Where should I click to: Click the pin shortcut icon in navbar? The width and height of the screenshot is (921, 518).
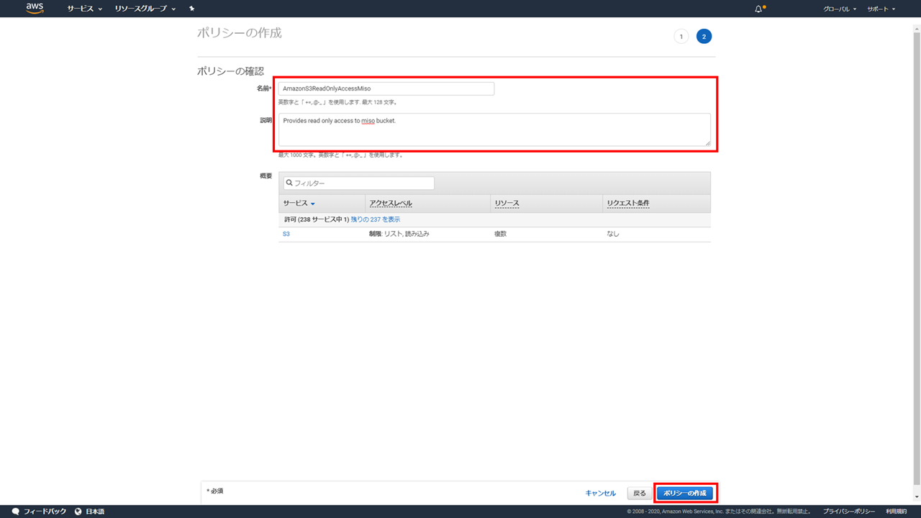191,9
